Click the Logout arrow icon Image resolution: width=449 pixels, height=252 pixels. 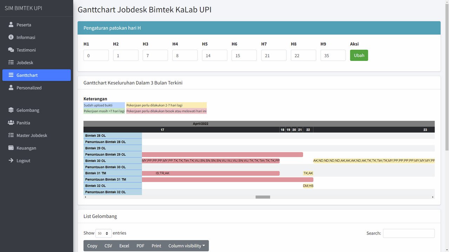point(11,161)
